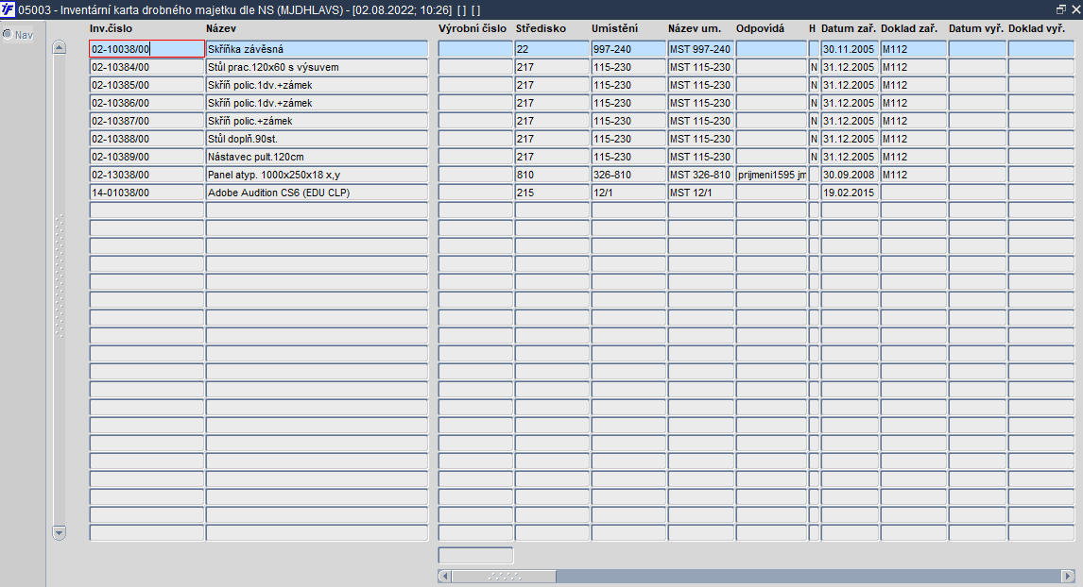Click 'Nástavec pult.120cm' name cell

(x=317, y=157)
